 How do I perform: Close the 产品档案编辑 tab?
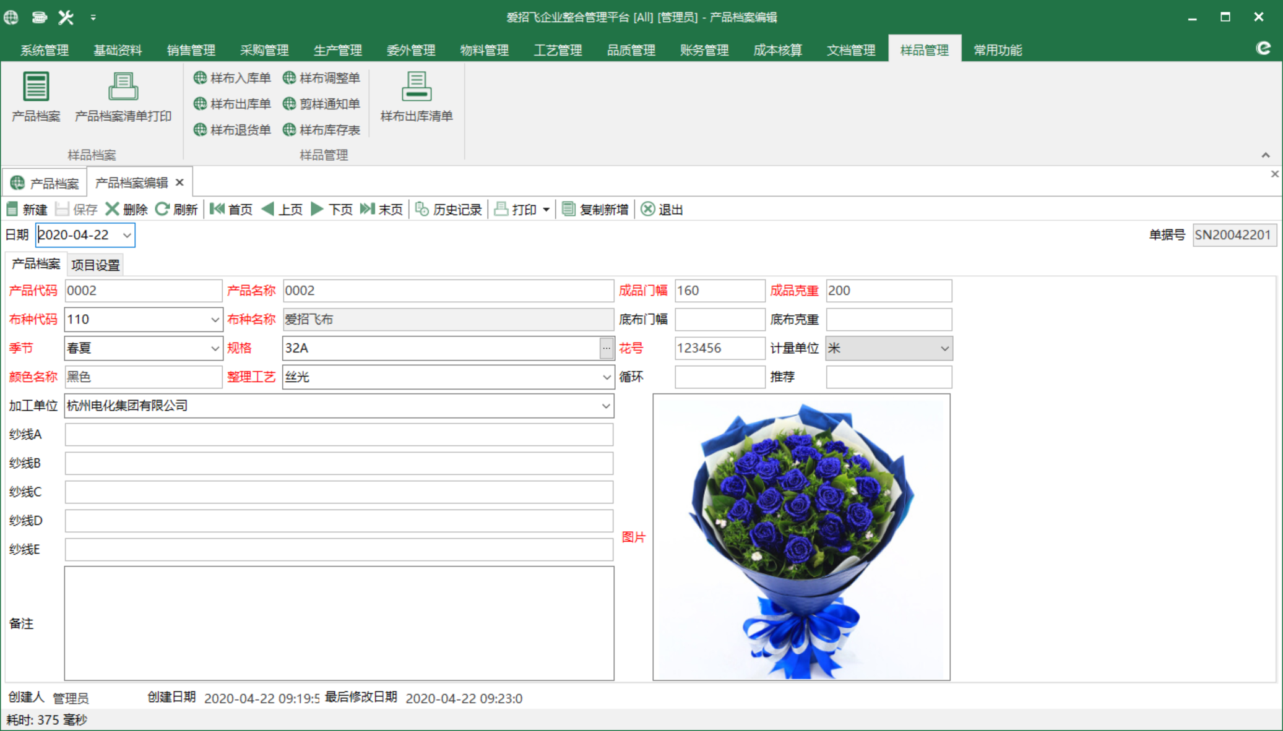[x=179, y=182]
